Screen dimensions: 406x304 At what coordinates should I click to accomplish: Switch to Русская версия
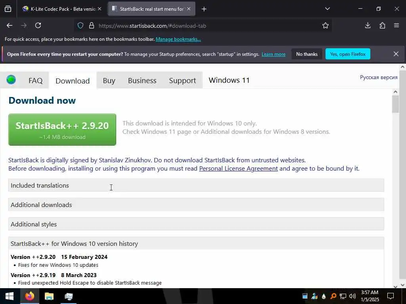click(x=379, y=77)
